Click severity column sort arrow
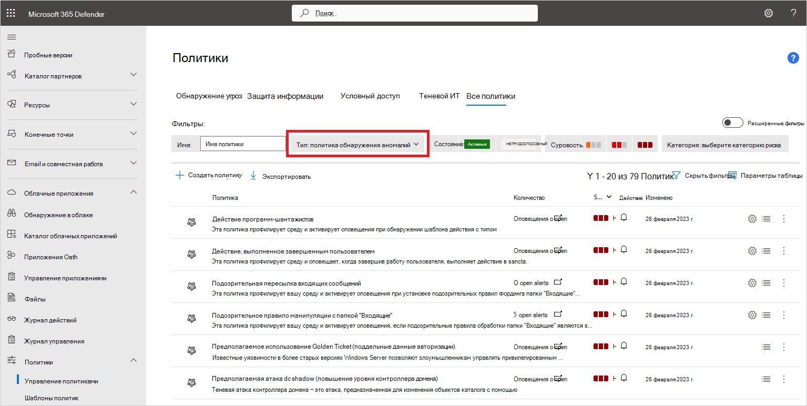Viewport: 807px width, 406px height. click(609, 197)
